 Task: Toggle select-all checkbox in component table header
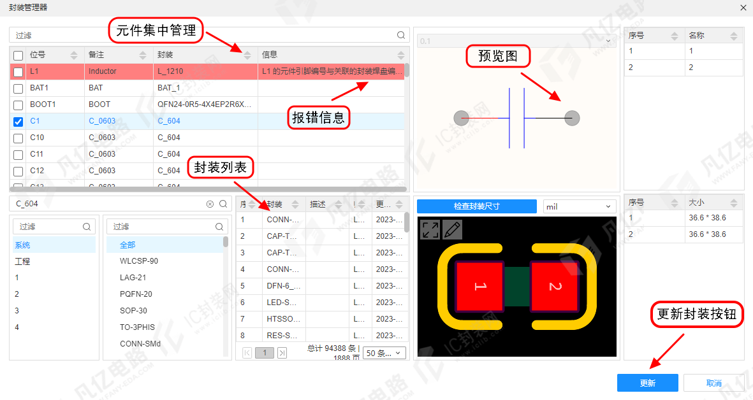click(x=18, y=55)
